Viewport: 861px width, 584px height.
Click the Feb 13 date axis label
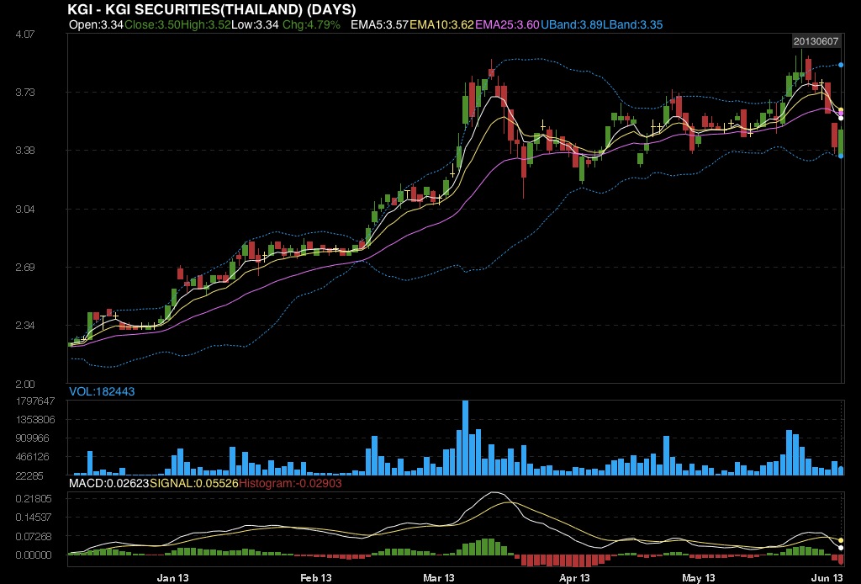pyautogui.click(x=316, y=577)
